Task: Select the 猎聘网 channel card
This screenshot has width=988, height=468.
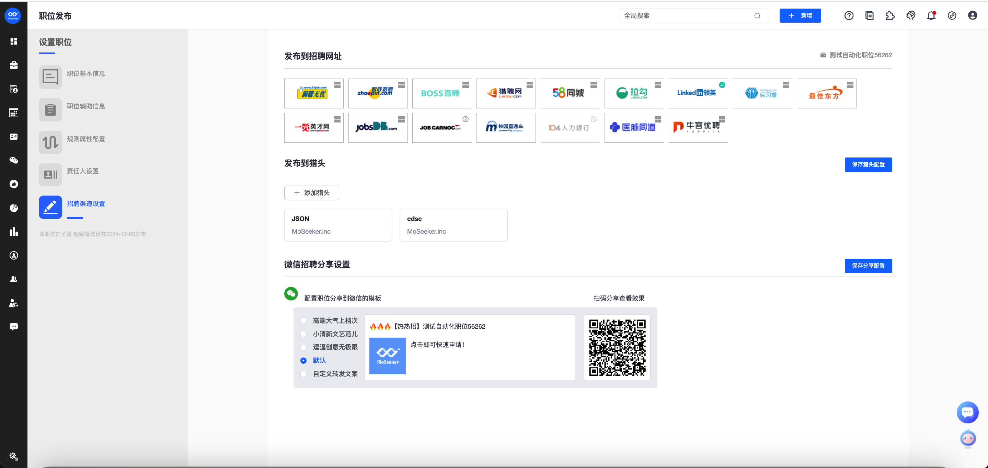Action: click(x=506, y=94)
